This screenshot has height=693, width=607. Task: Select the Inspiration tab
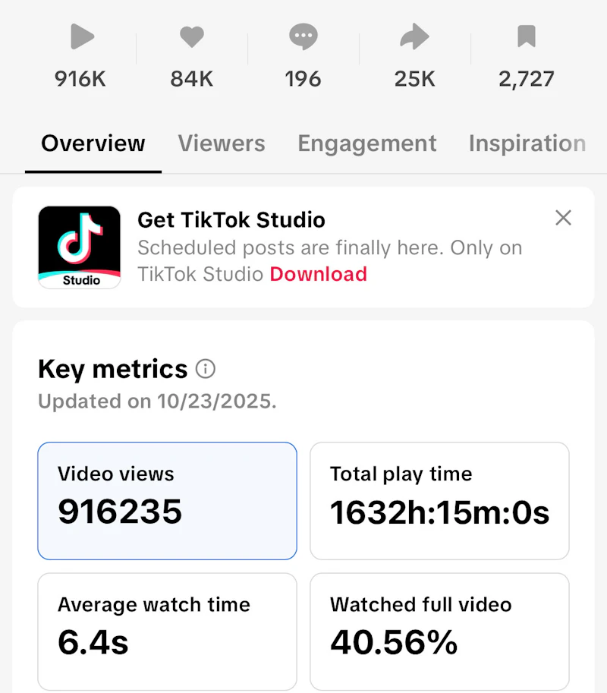(528, 143)
